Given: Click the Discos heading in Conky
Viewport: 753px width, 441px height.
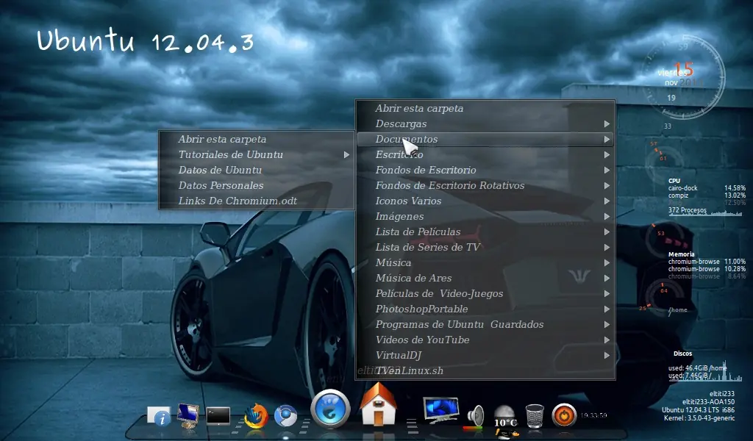Looking at the screenshot, I should pyautogui.click(x=682, y=354).
